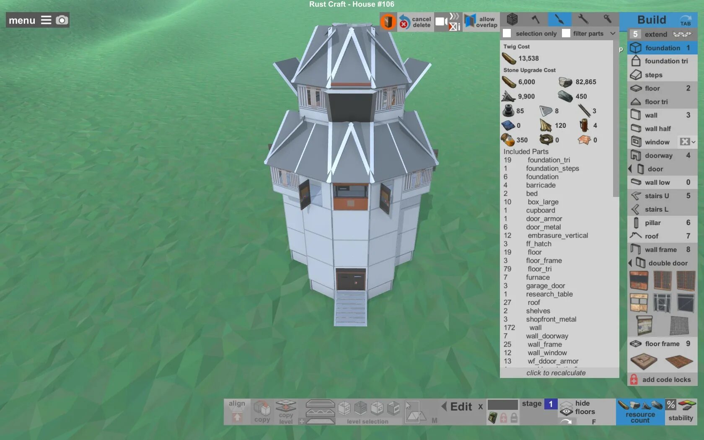
Task: Pick the ladder hatch floor frame thumbnail
Action: (x=644, y=361)
